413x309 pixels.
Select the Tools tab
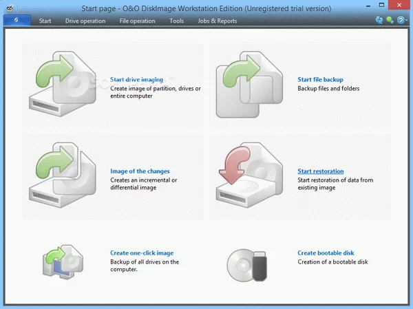[x=176, y=21]
